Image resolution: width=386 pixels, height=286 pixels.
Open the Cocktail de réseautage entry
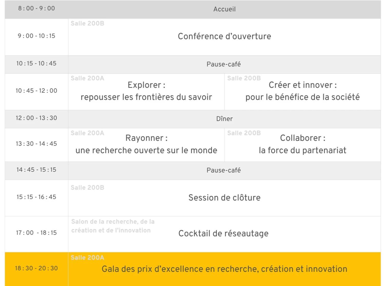pyautogui.click(x=223, y=233)
